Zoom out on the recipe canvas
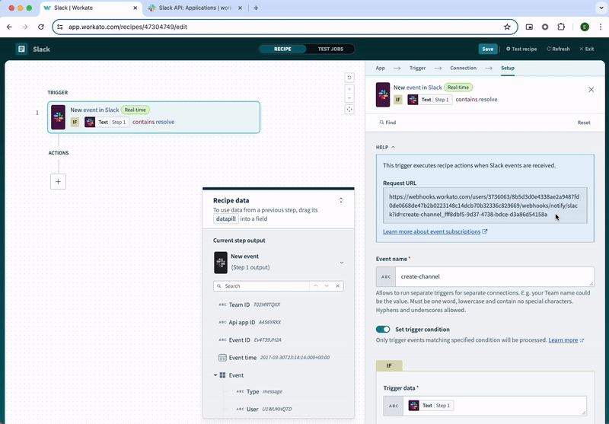609x424 pixels. (x=349, y=98)
